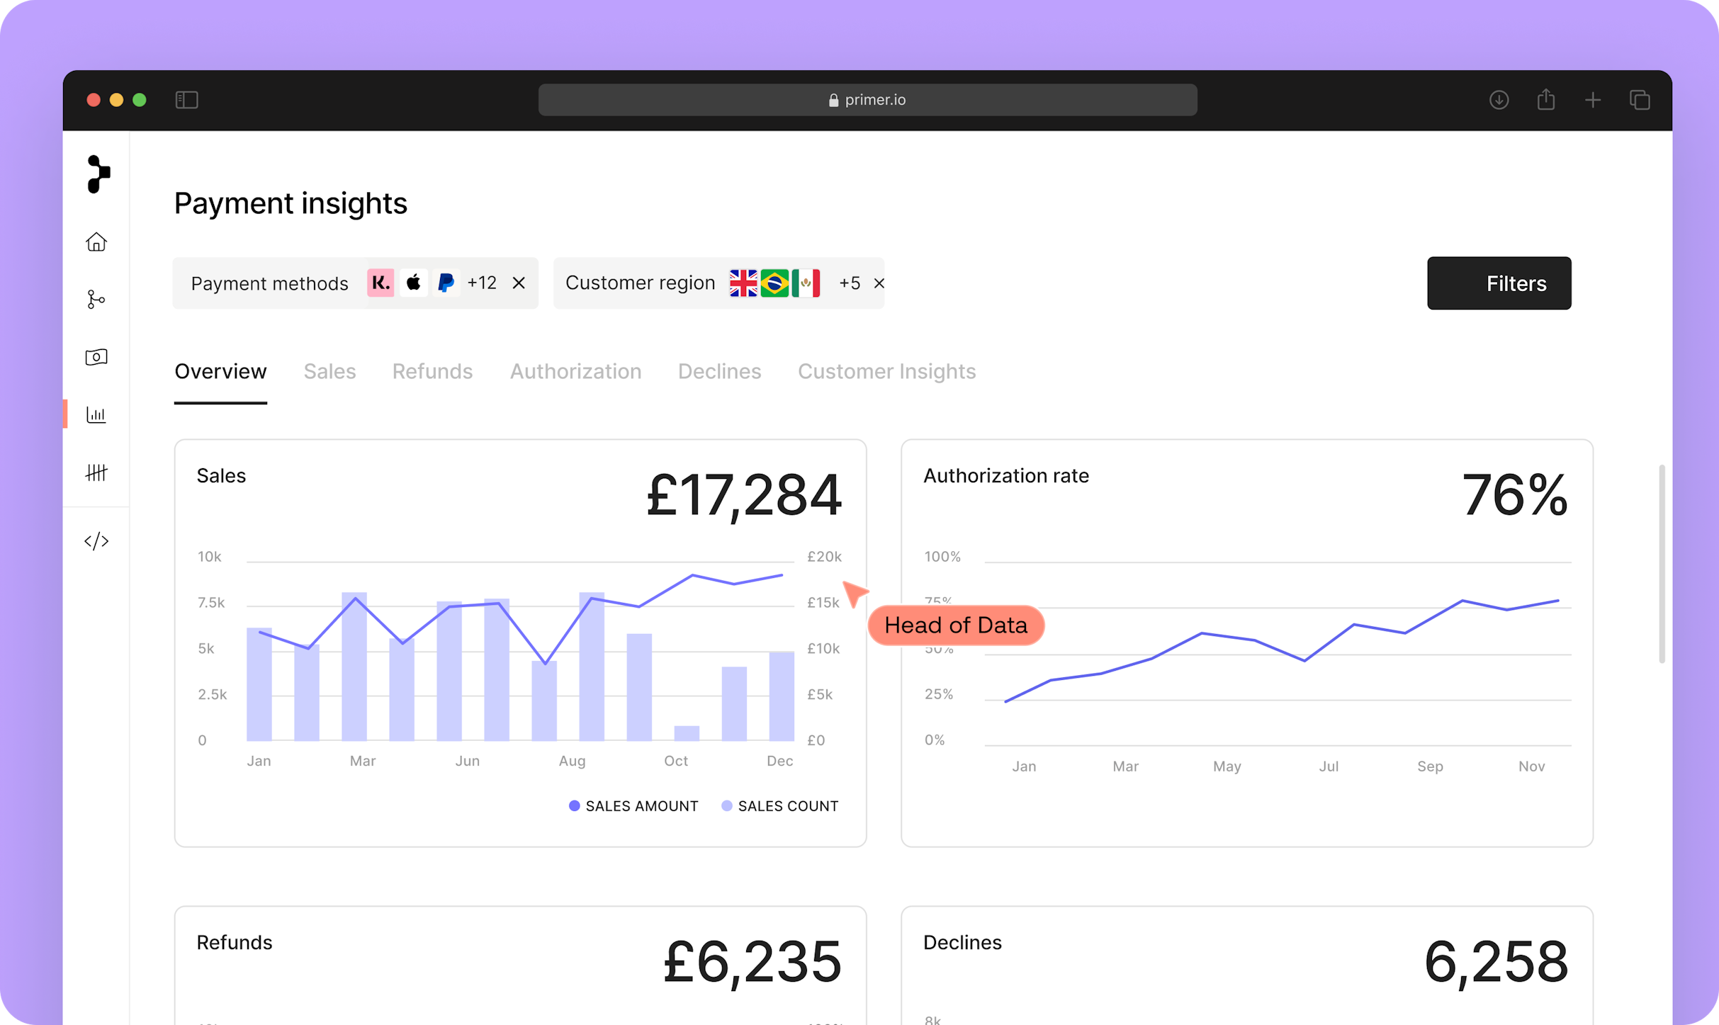The width and height of the screenshot is (1719, 1025).
Task: Select the Workflows branch icon in sidebar
Action: (96, 299)
